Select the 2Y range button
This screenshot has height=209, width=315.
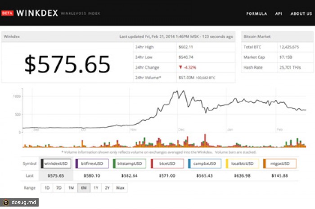click(x=107, y=188)
